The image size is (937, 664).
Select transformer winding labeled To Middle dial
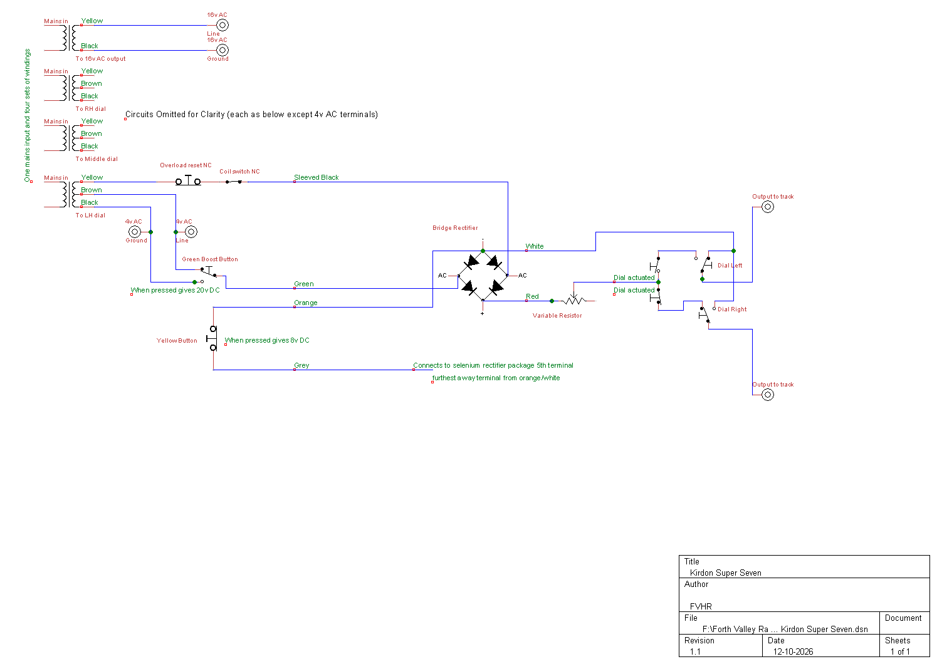click(x=69, y=138)
